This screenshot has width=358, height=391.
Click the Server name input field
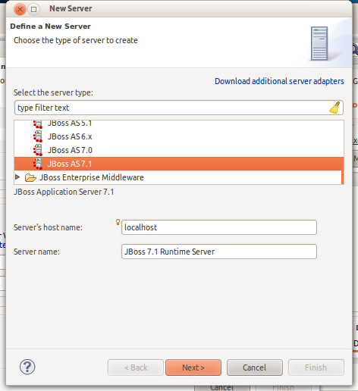pos(219,252)
